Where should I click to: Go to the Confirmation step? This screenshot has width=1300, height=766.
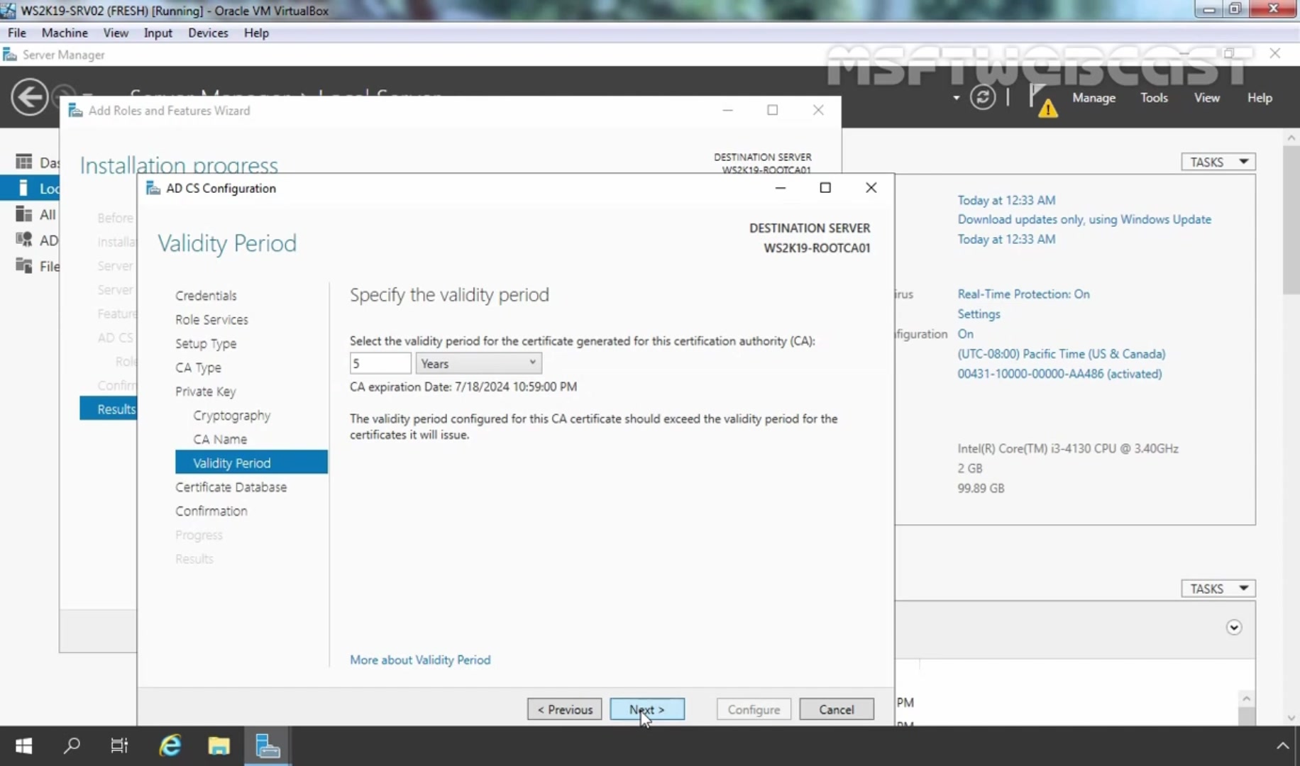pos(211,511)
